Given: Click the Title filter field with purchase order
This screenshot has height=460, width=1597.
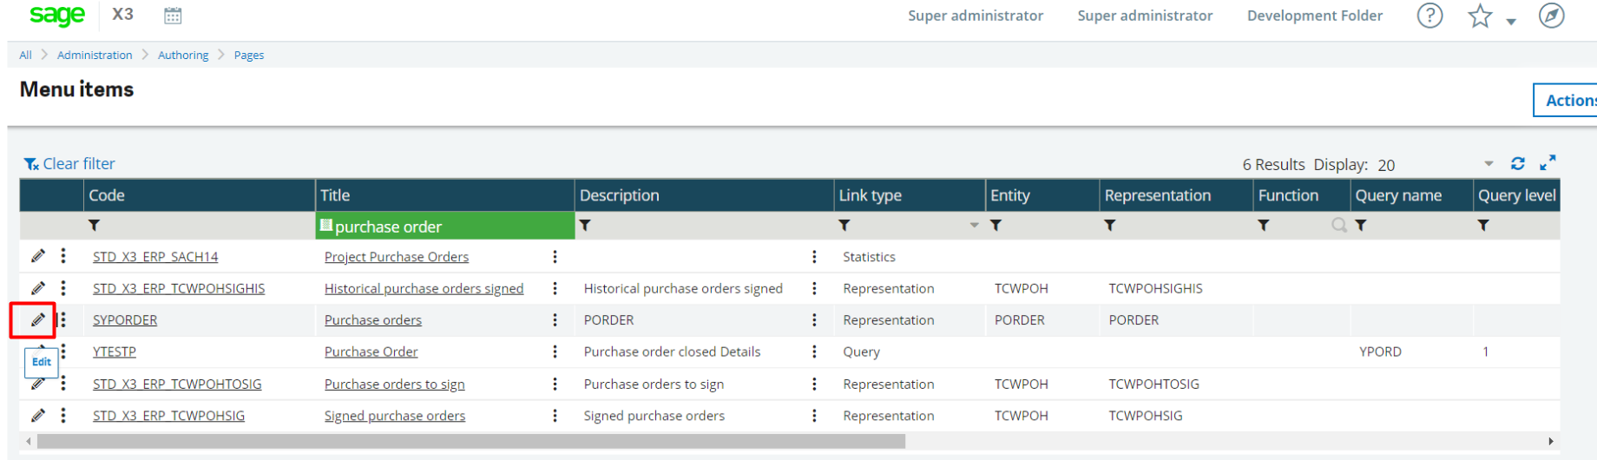Looking at the screenshot, I should coord(444,227).
